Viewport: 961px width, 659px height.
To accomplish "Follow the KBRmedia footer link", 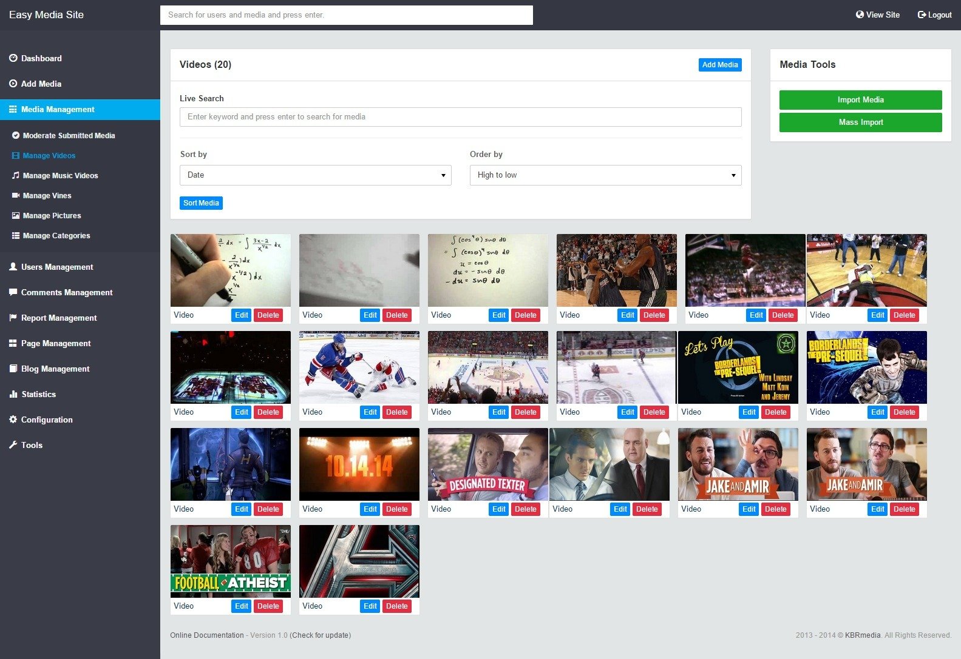I will (x=863, y=635).
